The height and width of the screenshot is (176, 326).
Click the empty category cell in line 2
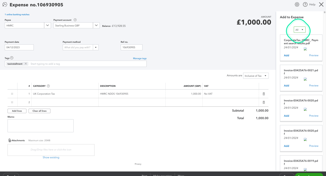click(x=65, y=102)
